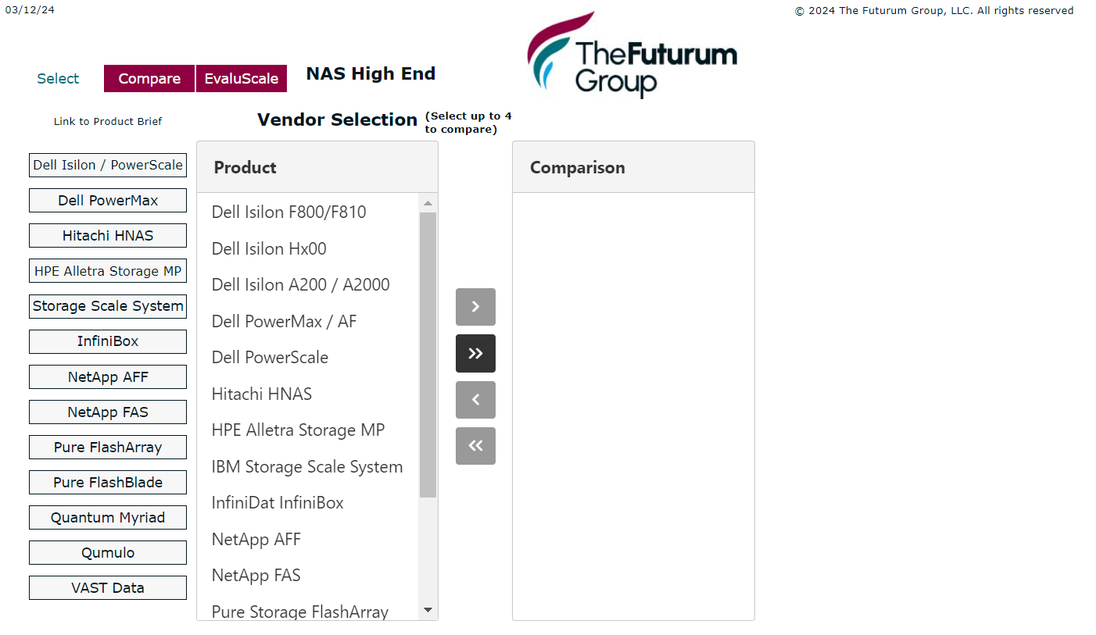This screenshot has height=635, width=1096.
Task: Select IBM Storage Scale System in the Product list
Action: tap(307, 466)
